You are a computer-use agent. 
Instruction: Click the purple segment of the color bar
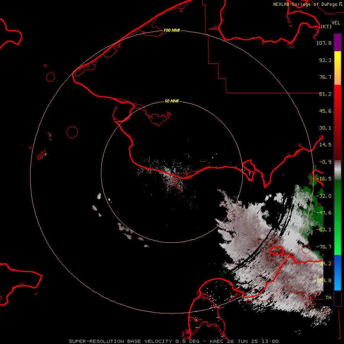338,43
